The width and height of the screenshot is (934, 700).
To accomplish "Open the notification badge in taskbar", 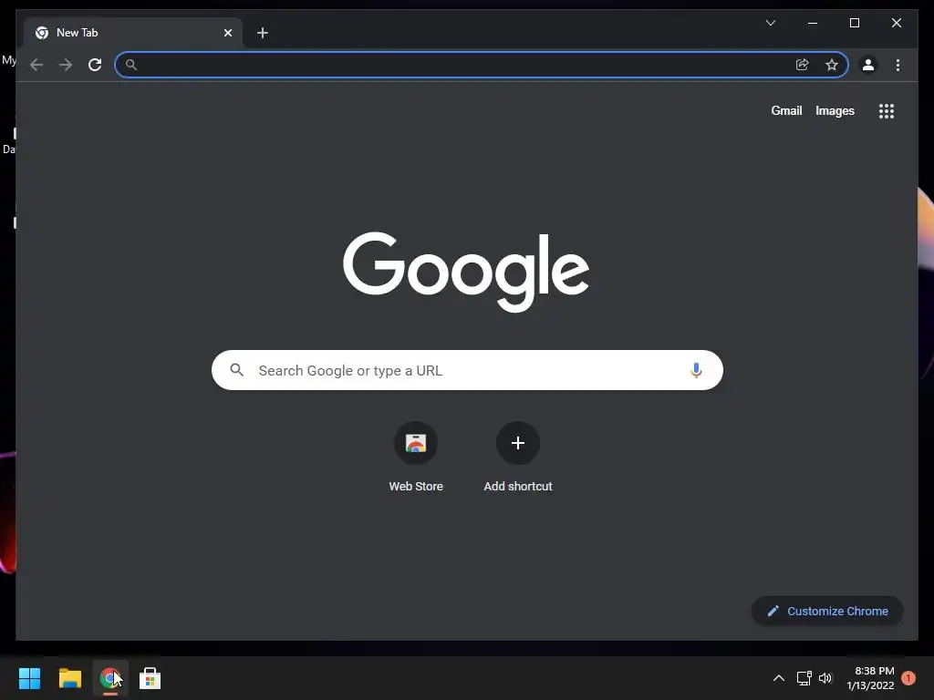I will point(908,678).
